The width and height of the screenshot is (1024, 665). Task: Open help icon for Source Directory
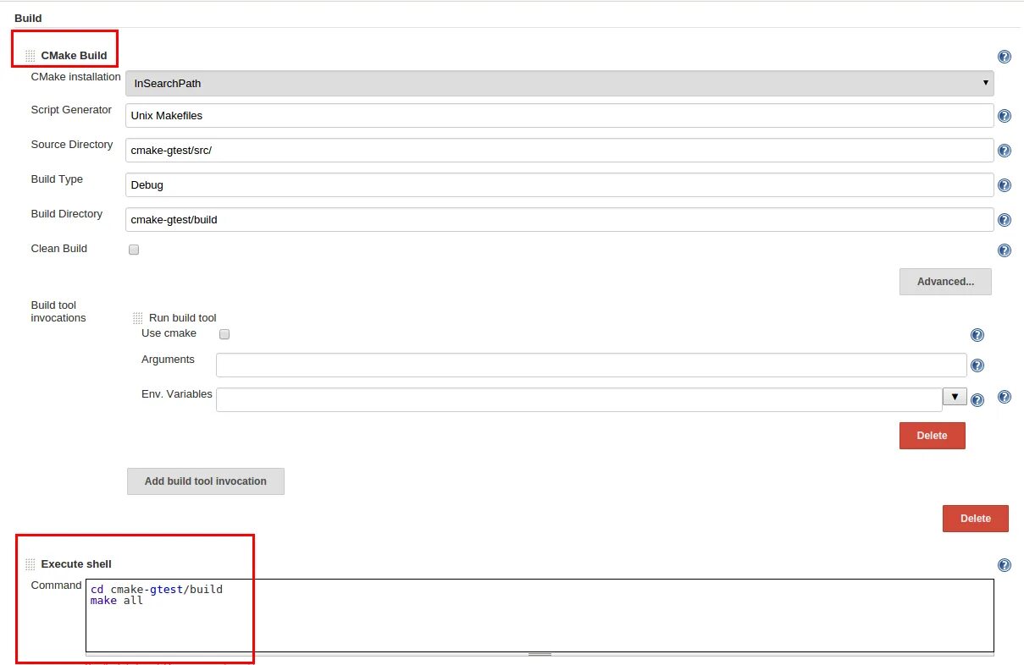tap(1004, 151)
